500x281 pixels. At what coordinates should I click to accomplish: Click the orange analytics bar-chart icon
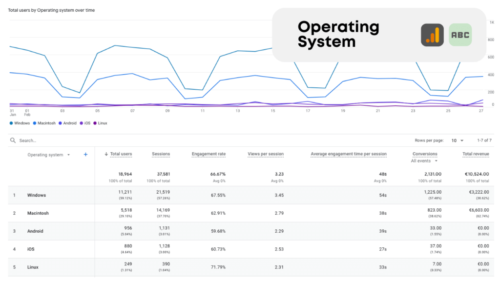pyautogui.click(x=432, y=35)
